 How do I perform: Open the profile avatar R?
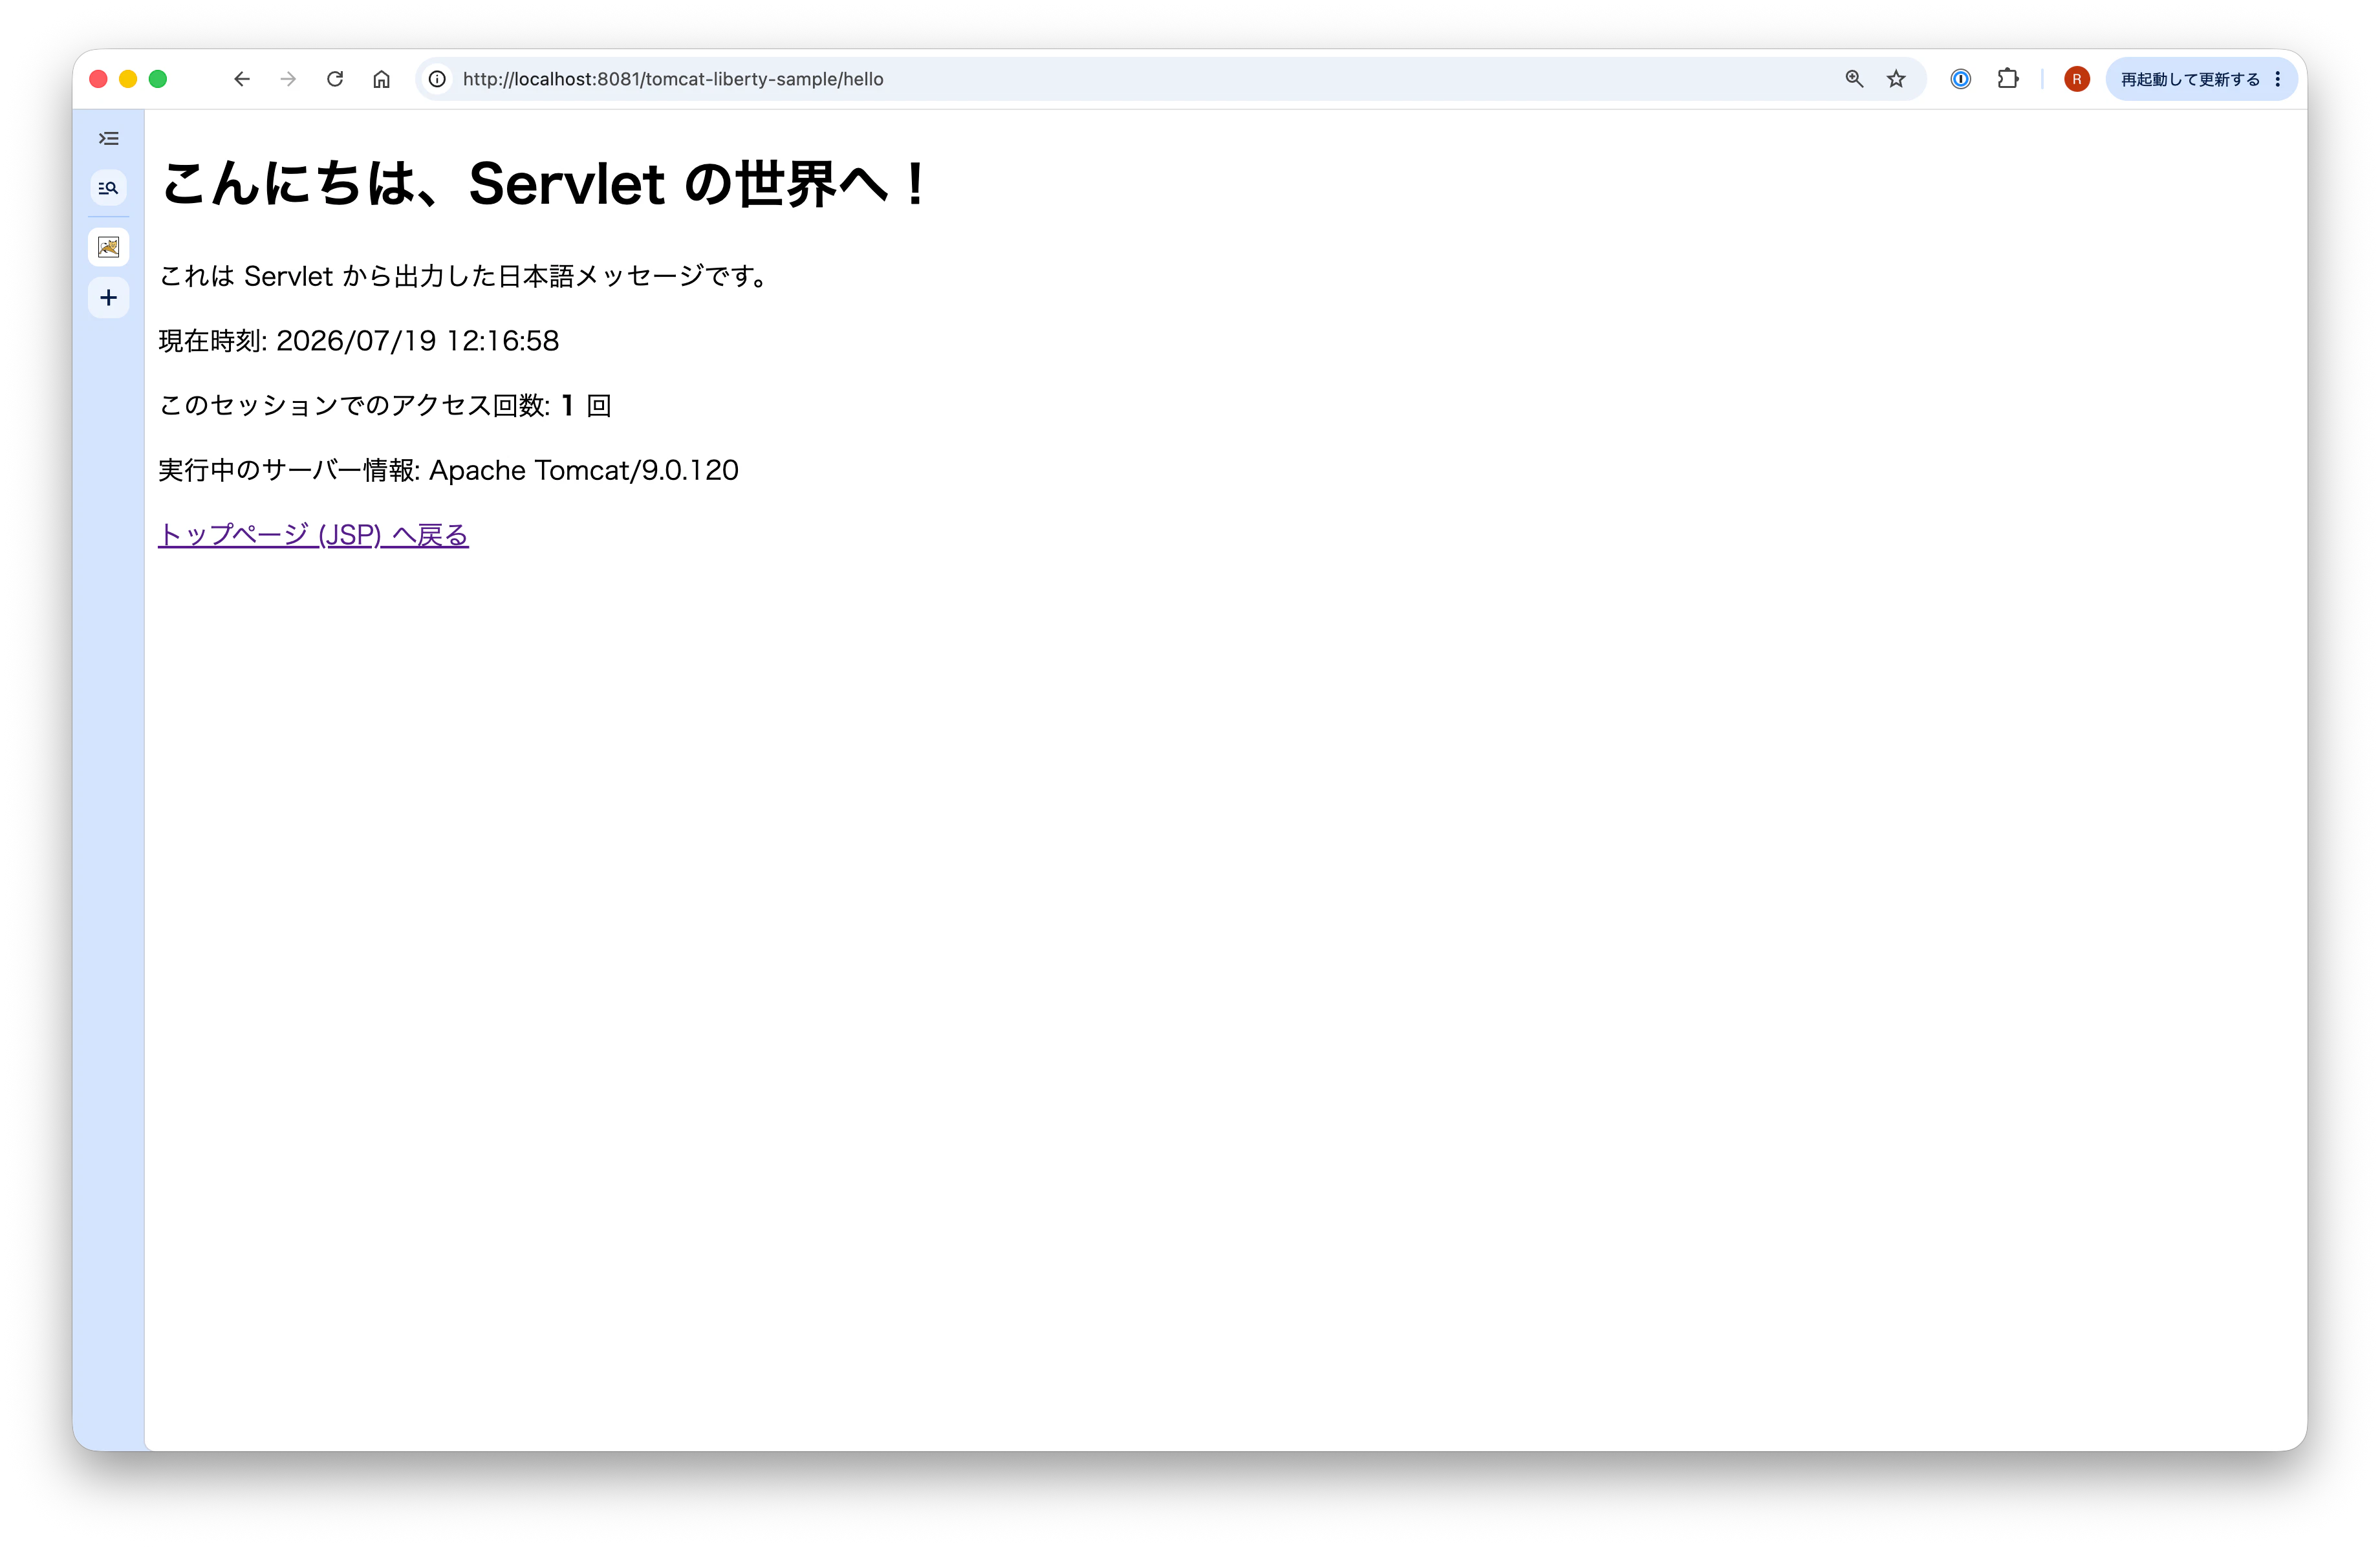(x=2076, y=79)
